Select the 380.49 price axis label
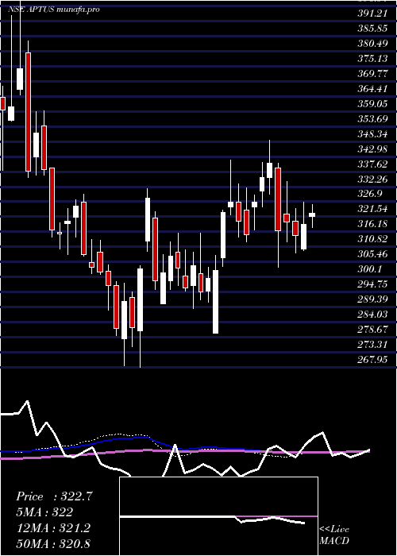The width and height of the screenshot is (397, 556). point(372,43)
